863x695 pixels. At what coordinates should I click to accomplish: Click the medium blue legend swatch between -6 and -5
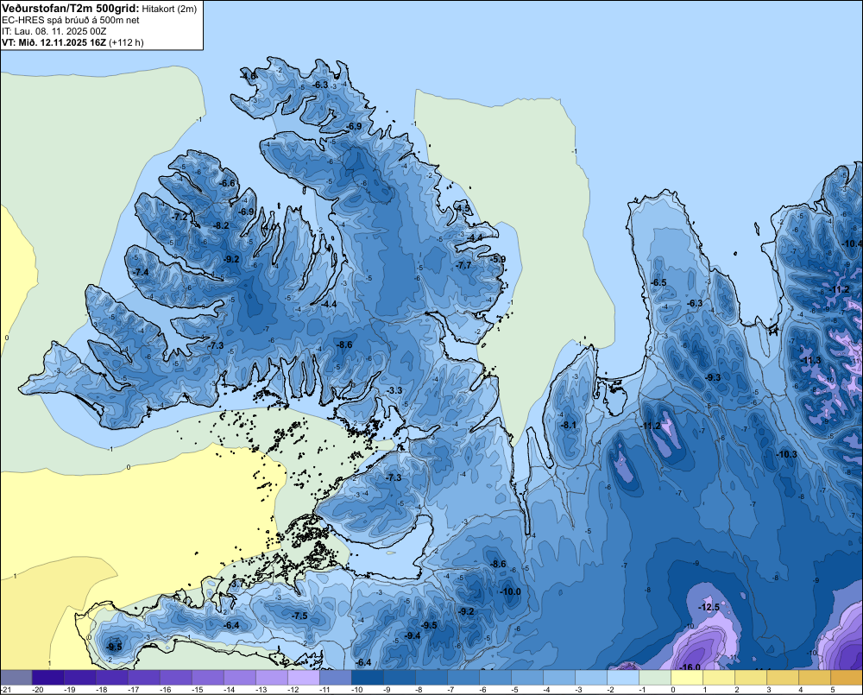(x=495, y=678)
